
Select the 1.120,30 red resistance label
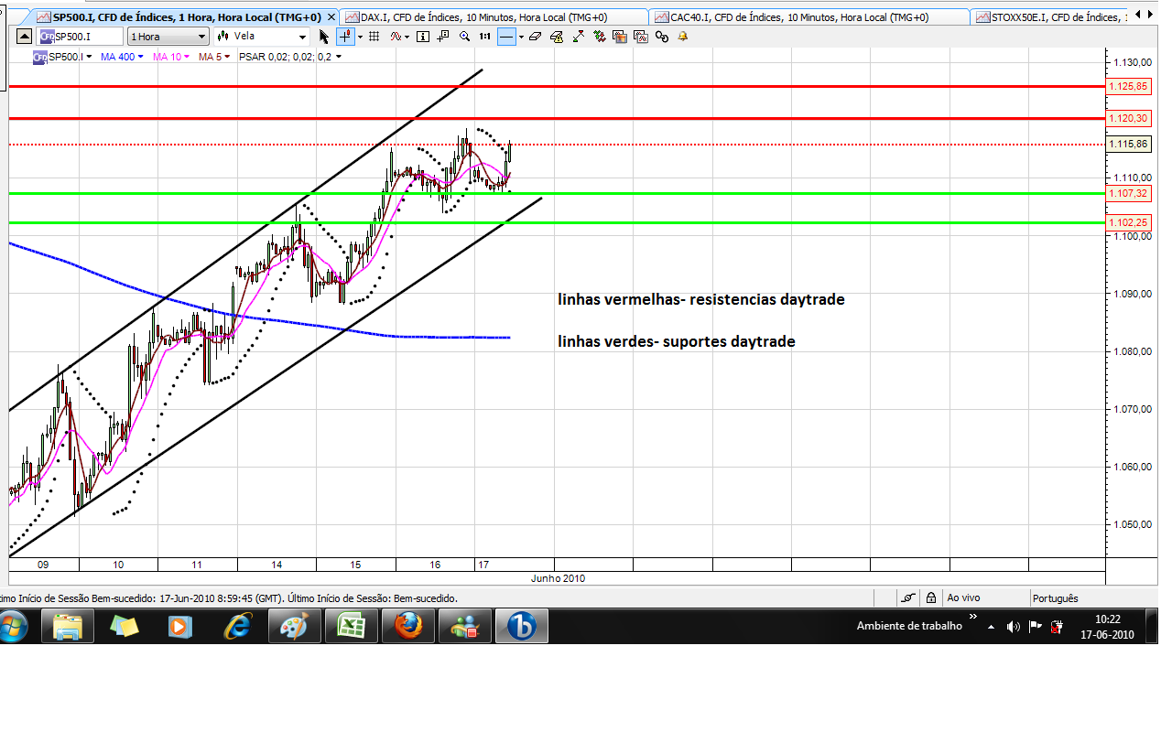pyautogui.click(x=1127, y=118)
